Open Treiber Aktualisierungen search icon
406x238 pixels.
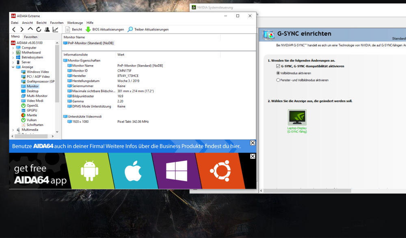[130, 30]
